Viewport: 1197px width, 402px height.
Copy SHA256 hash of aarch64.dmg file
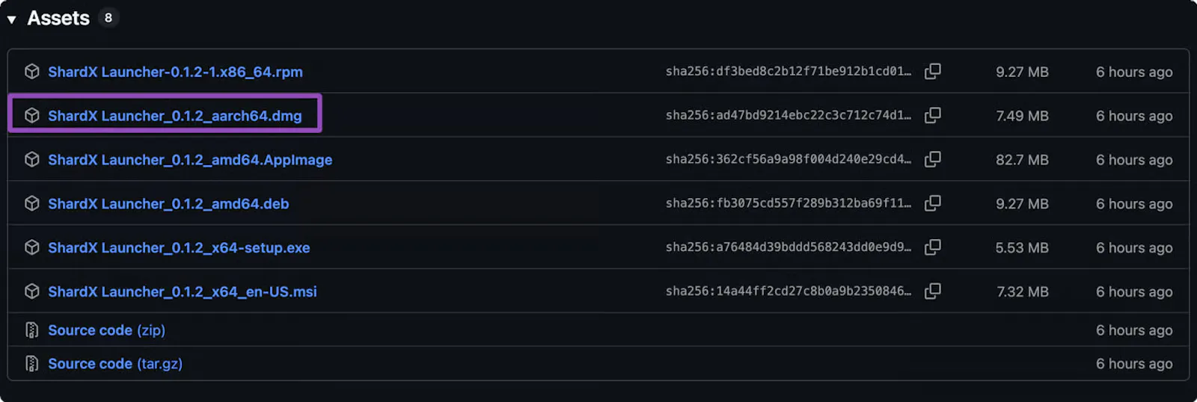click(x=932, y=115)
